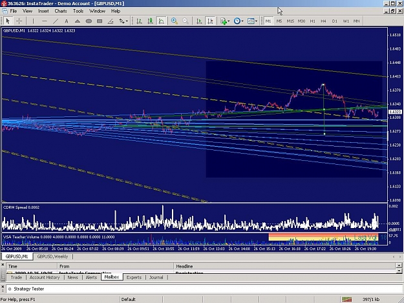
Task: Close the Strategy Tester panel
Action: click(3, 287)
